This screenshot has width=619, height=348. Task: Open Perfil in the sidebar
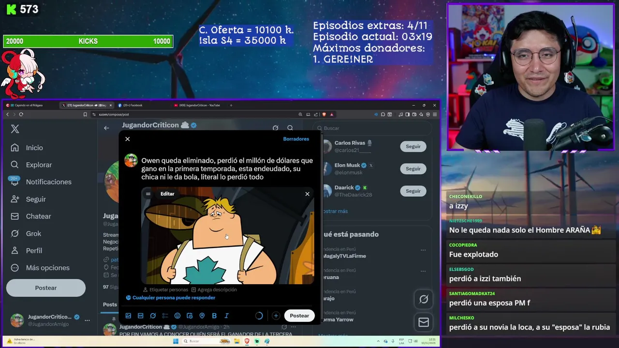point(27,251)
